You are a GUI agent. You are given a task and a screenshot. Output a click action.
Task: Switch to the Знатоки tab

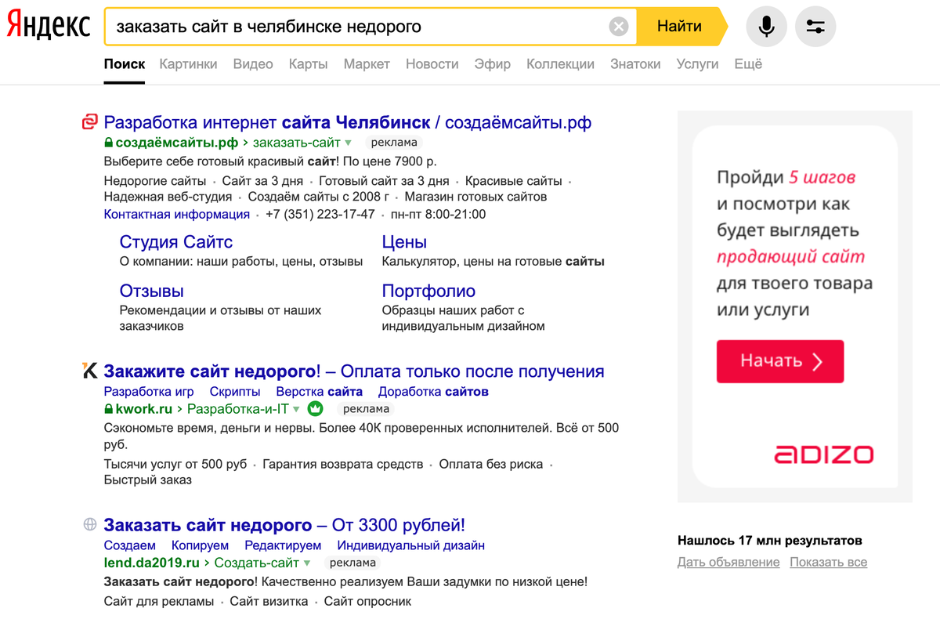click(635, 64)
